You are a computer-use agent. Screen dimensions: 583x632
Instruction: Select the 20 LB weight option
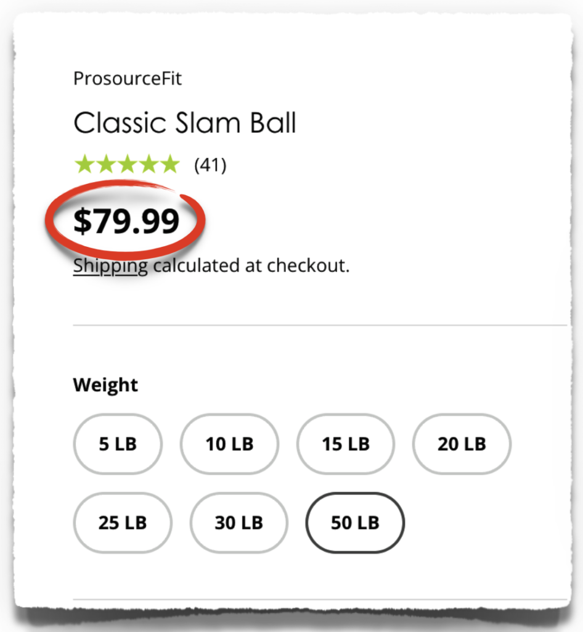pyautogui.click(x=461, y=444)
